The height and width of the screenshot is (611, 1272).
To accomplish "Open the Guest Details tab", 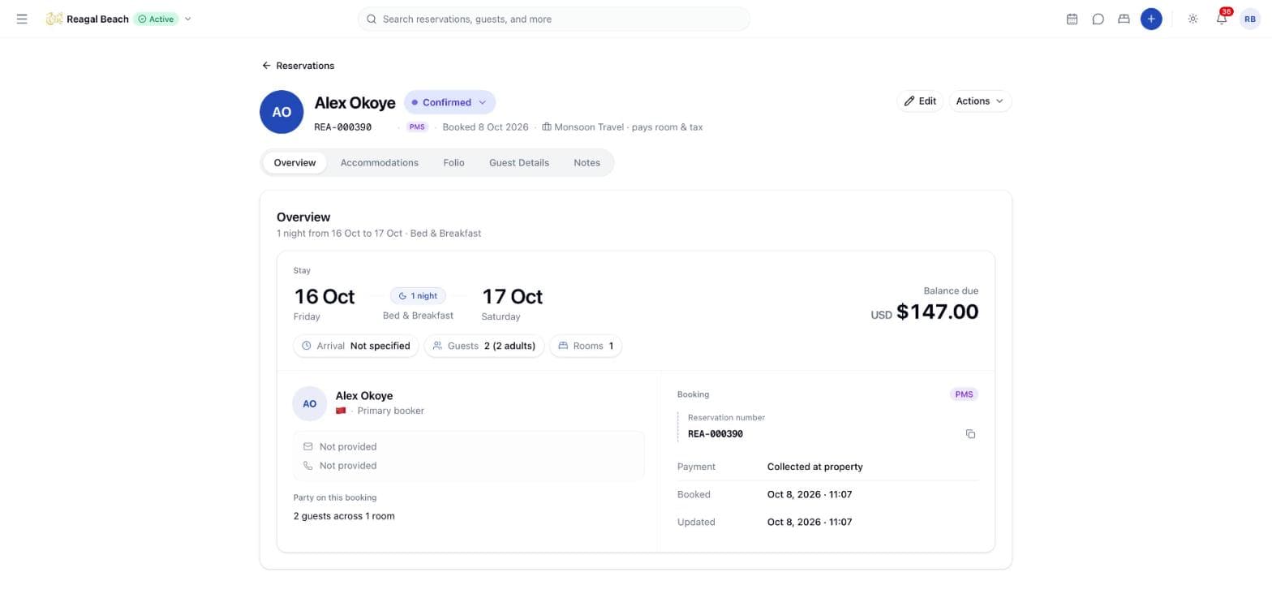I will point(518,162).
